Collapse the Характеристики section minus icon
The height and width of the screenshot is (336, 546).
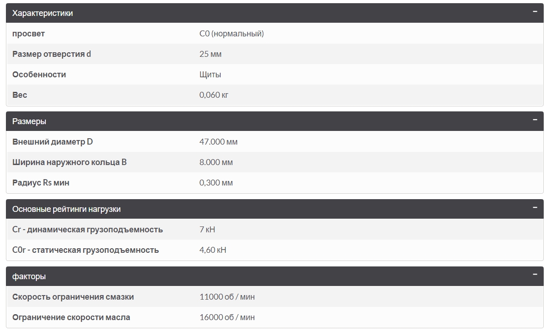pyautogui.click(x=535, y=12)
